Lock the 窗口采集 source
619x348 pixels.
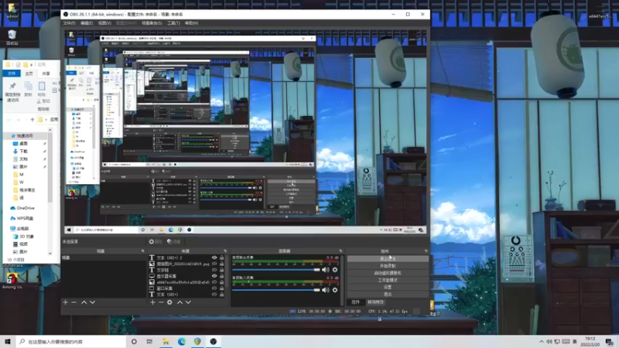(221, 288)
